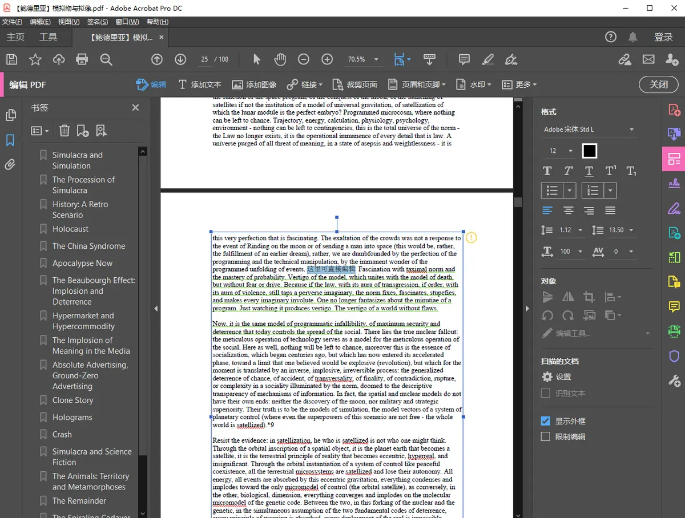The width and height of the screenshot is (685, 518).
Task: Justify text alignment
Action: coord(610,211)
